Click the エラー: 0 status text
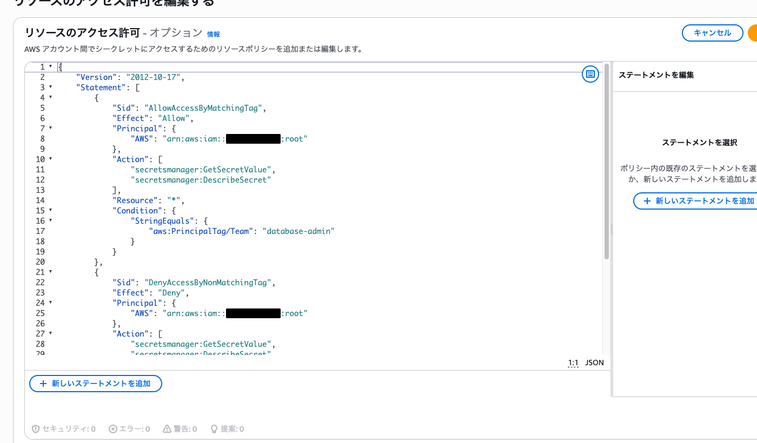 tap(135, 429)
